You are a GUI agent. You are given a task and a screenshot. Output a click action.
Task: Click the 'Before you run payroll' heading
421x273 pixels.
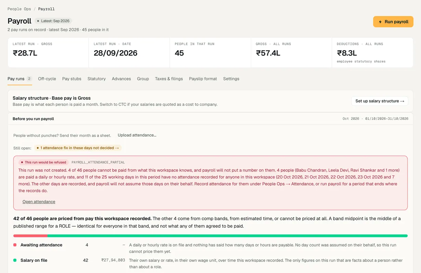point(33,119)
